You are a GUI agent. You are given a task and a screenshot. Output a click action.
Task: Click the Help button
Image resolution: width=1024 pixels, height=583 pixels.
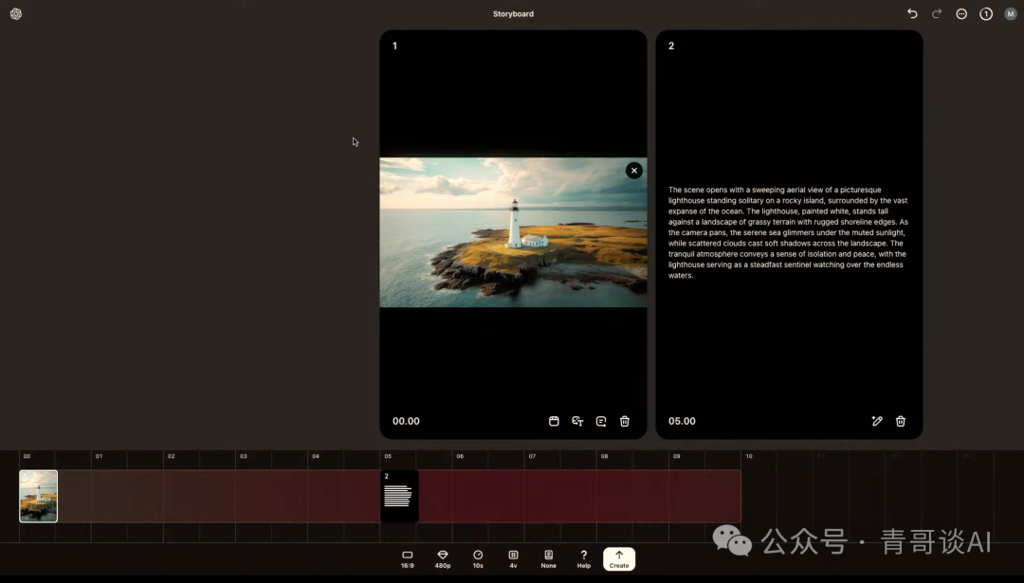pos(583,558)
